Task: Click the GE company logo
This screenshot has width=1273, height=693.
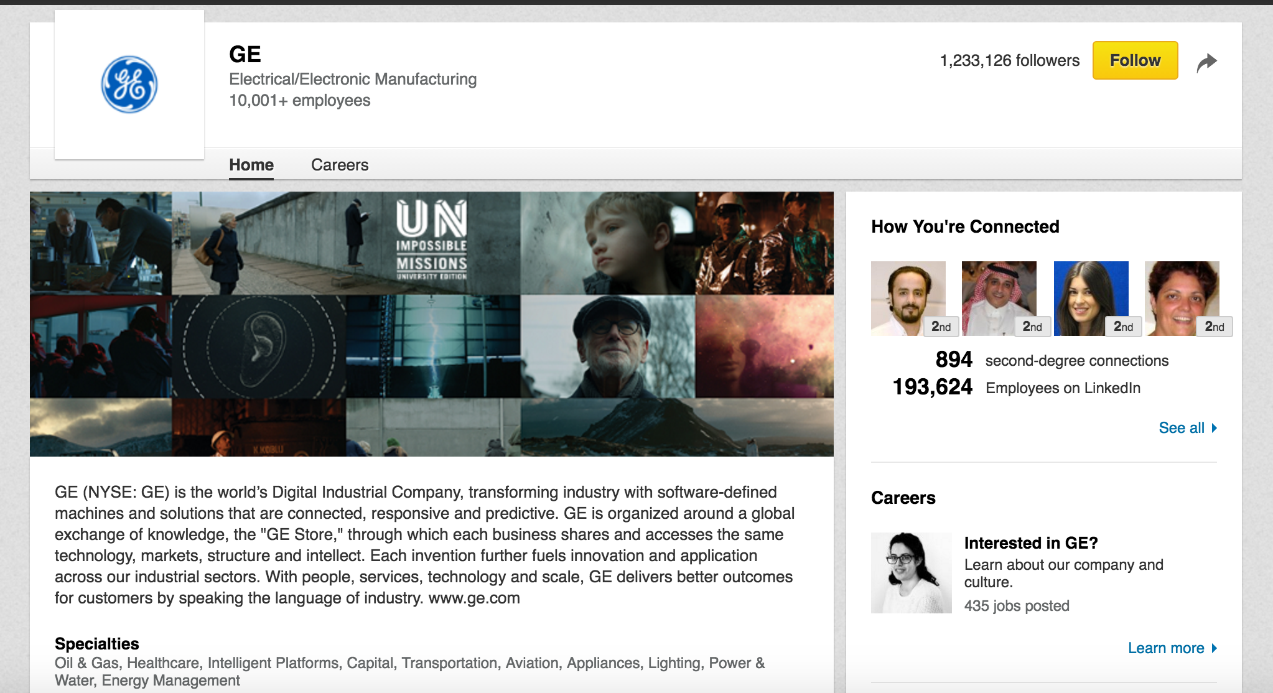Action: pos(129,85)
